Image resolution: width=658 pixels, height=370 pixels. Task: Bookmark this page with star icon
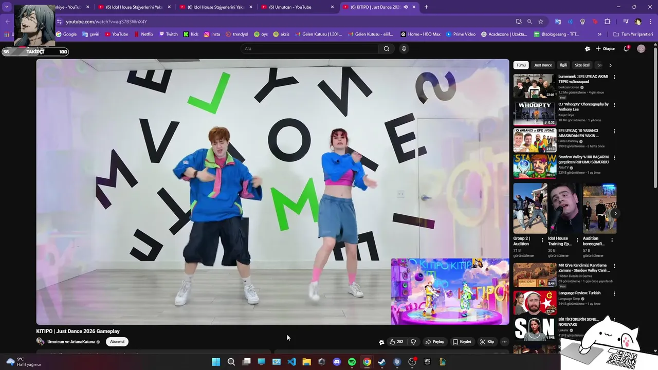(541, 22)
